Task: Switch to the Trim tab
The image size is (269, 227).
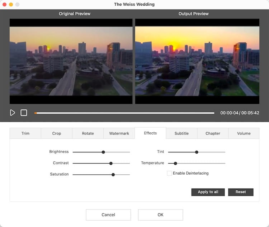Action: 25,133
